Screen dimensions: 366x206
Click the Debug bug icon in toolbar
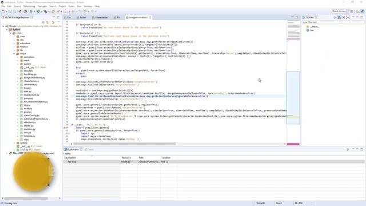pyautogui.click(x=31, y=11)
